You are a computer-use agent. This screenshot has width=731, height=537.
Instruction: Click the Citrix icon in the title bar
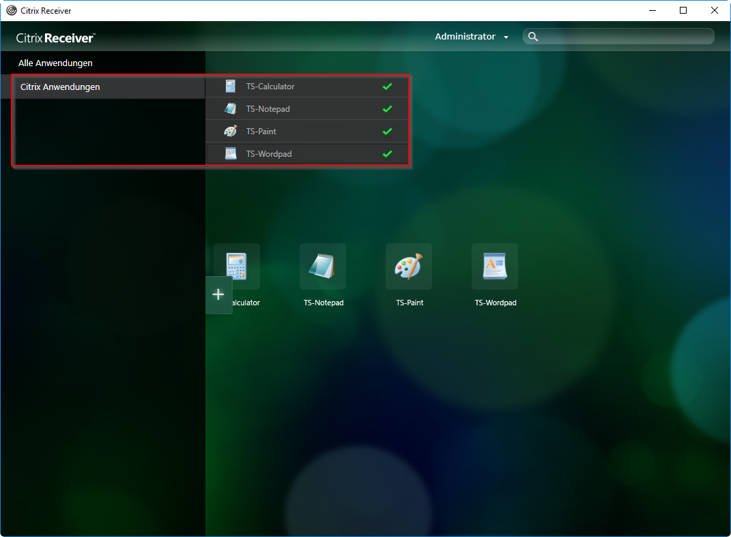[x=11, y=10]
